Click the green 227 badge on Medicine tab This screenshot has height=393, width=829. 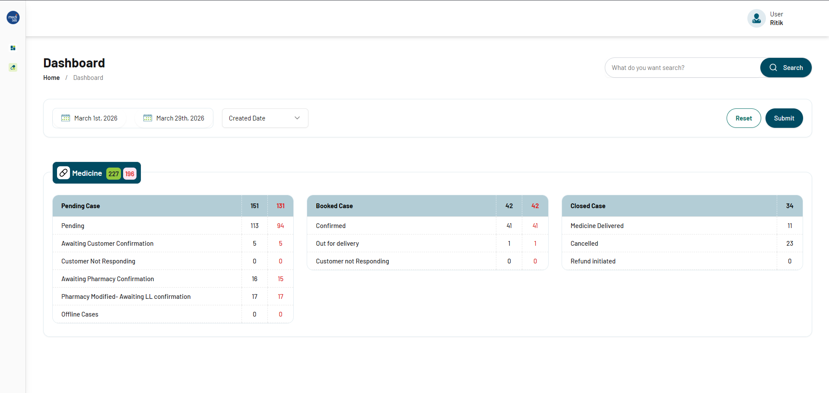[114, 174]
